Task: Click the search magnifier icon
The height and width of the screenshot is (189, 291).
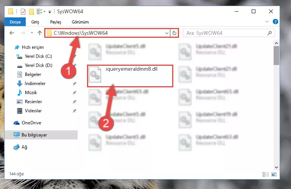Action: (269, 33)
